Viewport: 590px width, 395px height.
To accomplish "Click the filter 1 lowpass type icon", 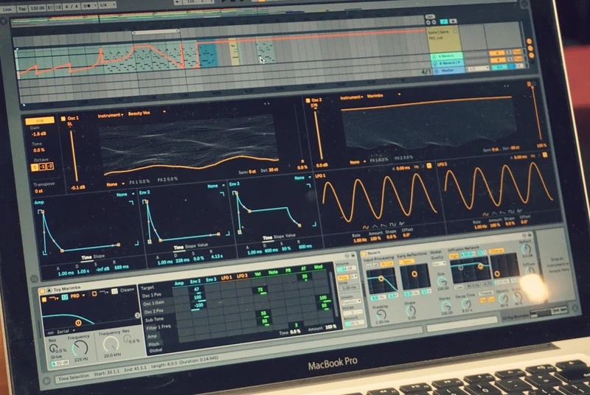I will pos(54,298).
